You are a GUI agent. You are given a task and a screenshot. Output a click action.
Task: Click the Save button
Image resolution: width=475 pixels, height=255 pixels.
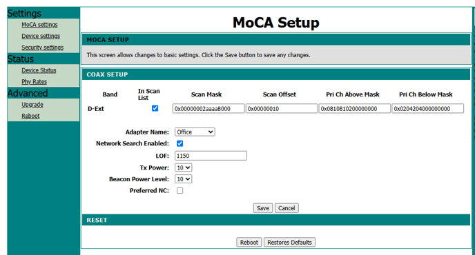(x=263, y=208)
